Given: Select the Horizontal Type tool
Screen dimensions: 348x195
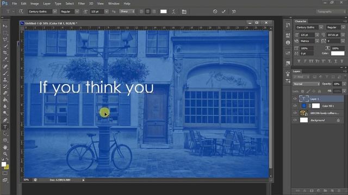Looking at the screenshot, I should point(5,127).
